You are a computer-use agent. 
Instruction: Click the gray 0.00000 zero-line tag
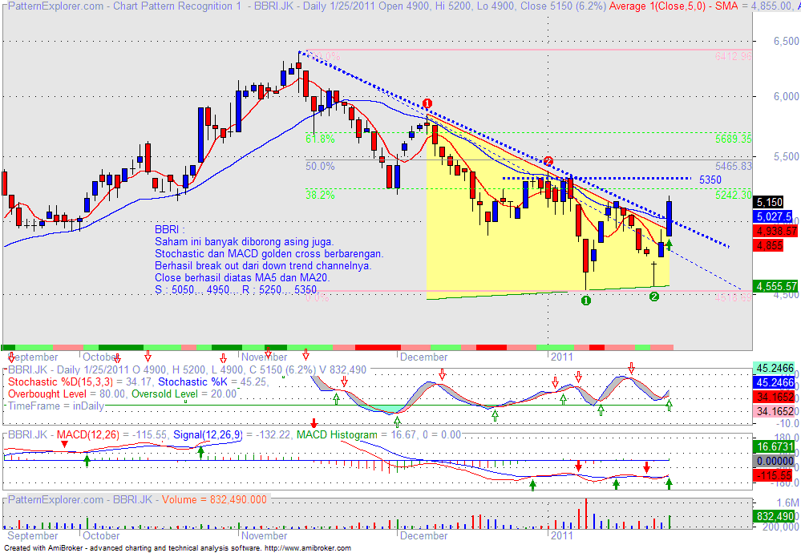775,461
